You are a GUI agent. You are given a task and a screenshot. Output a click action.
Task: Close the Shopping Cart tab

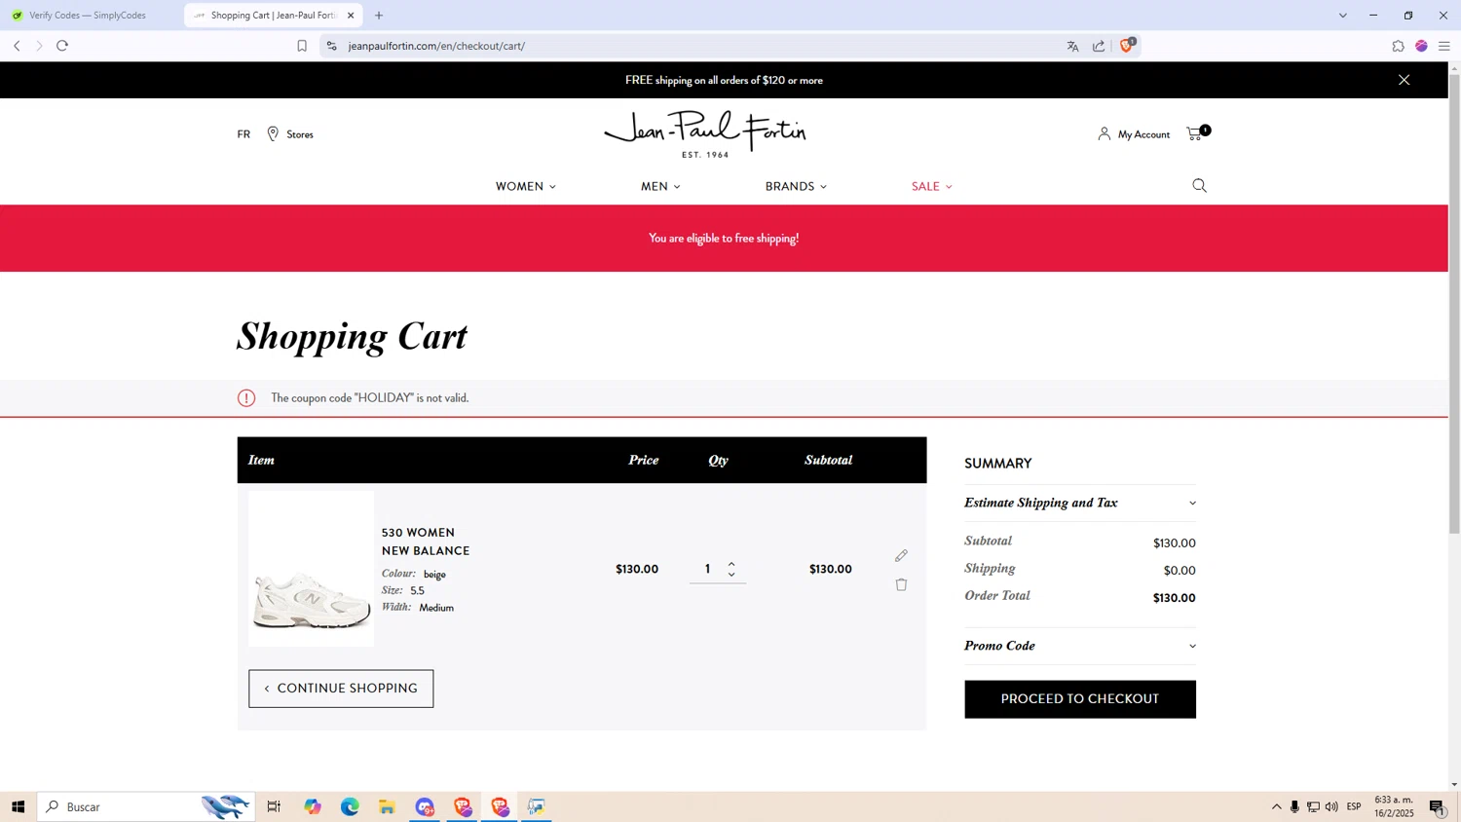click(351, 16)
